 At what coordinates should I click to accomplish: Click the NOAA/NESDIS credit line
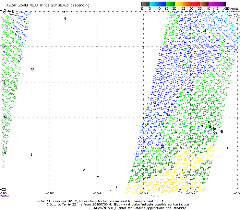(x=140, y=208)
